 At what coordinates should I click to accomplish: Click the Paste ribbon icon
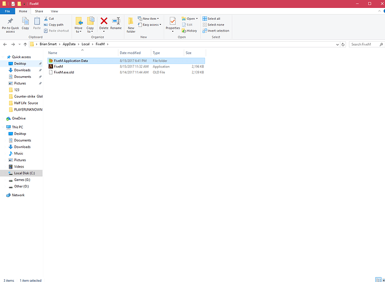click(37, 24)
